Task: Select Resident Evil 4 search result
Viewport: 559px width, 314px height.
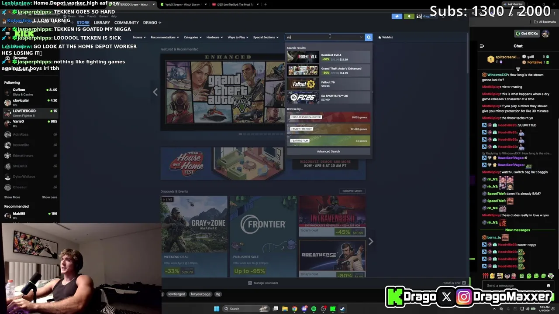Action: point(328,57)
